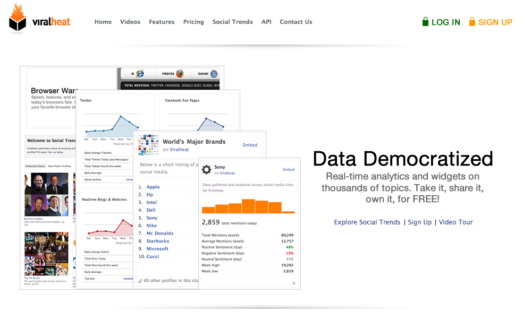This screenshot has height=312, width=523.
Task: Click the LOG IN link
Action: (445, 22)
